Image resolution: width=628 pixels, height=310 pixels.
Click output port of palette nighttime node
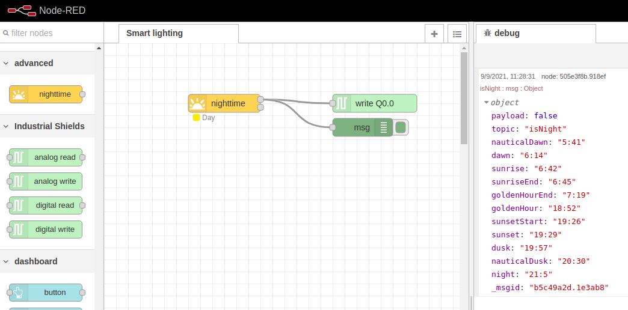pyautogui.click(x=82, y=94)
